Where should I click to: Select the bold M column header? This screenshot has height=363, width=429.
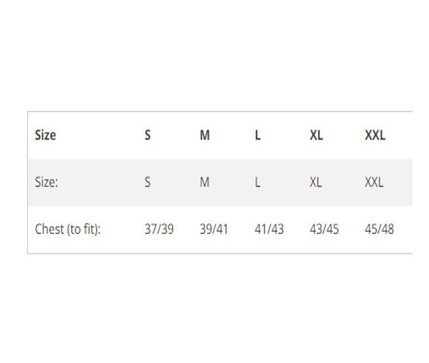point(205,135)
